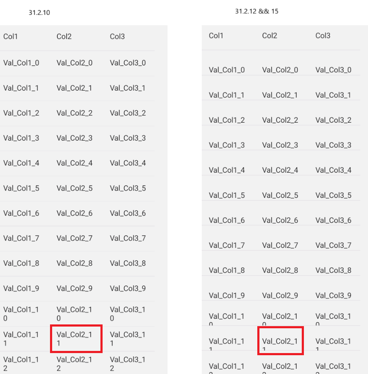Select Val_Col2_6 in the 31.2.12 && 15 grid

point(280,221)
